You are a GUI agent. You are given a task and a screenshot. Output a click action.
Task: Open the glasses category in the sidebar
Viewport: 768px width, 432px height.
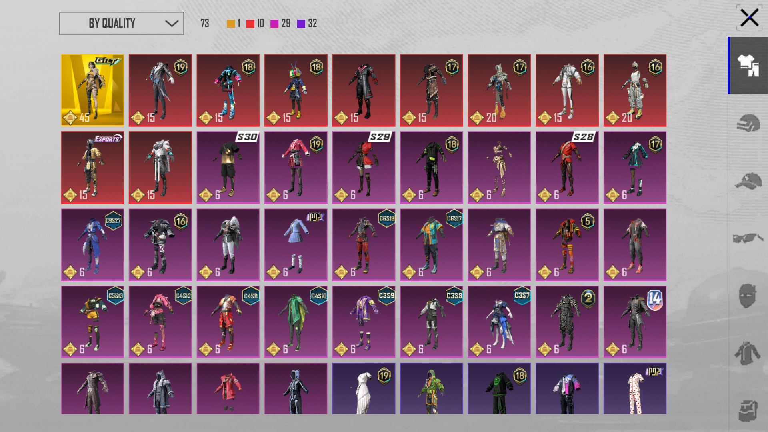pyautogui.click(x=748, y=238)
